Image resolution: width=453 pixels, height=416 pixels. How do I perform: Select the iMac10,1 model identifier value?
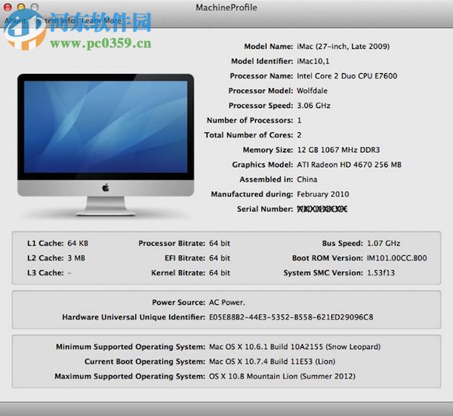(x=313, y=61)
